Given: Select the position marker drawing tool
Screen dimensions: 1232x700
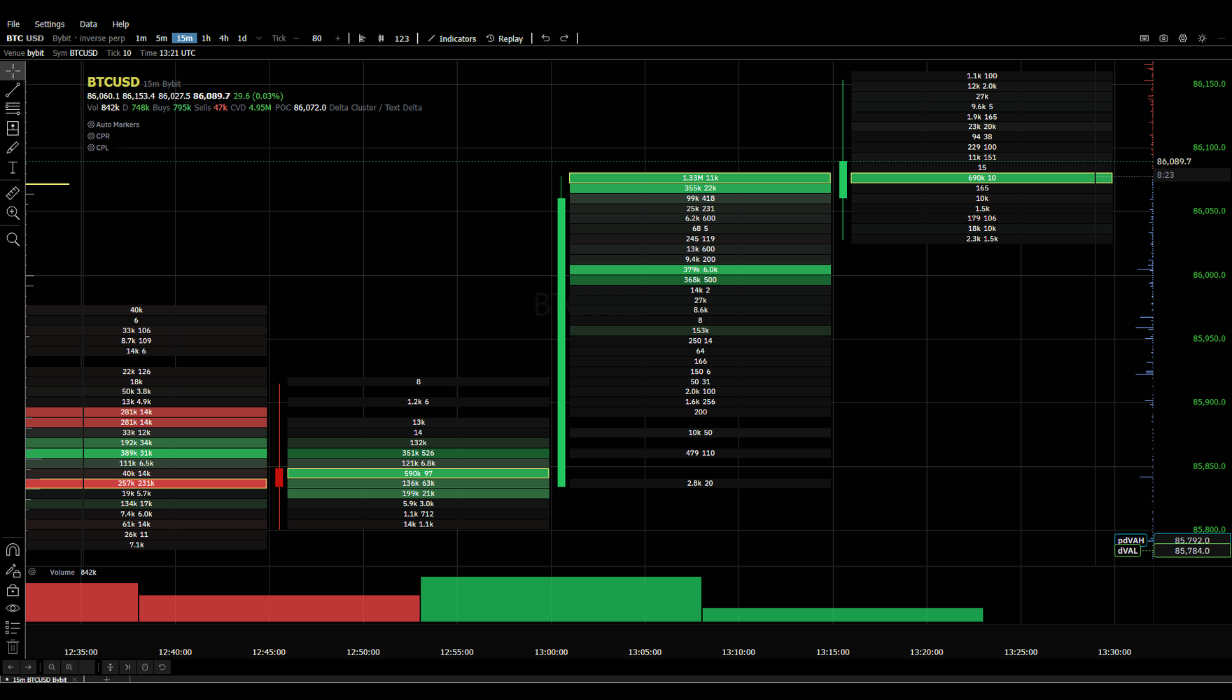Looking at the screenshot, I should [13, 128].
